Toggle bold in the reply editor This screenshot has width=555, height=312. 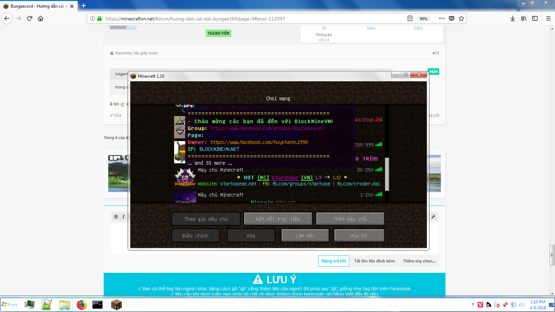(116, 217)
